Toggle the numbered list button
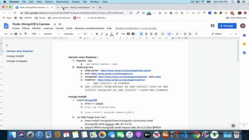 [x=169, y=34]
